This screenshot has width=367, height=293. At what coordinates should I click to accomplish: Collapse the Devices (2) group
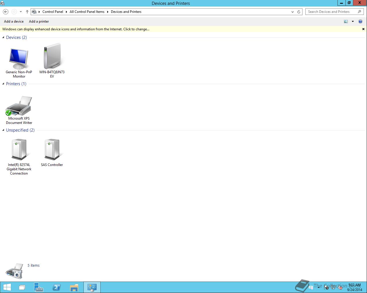(x=3, y=37)
